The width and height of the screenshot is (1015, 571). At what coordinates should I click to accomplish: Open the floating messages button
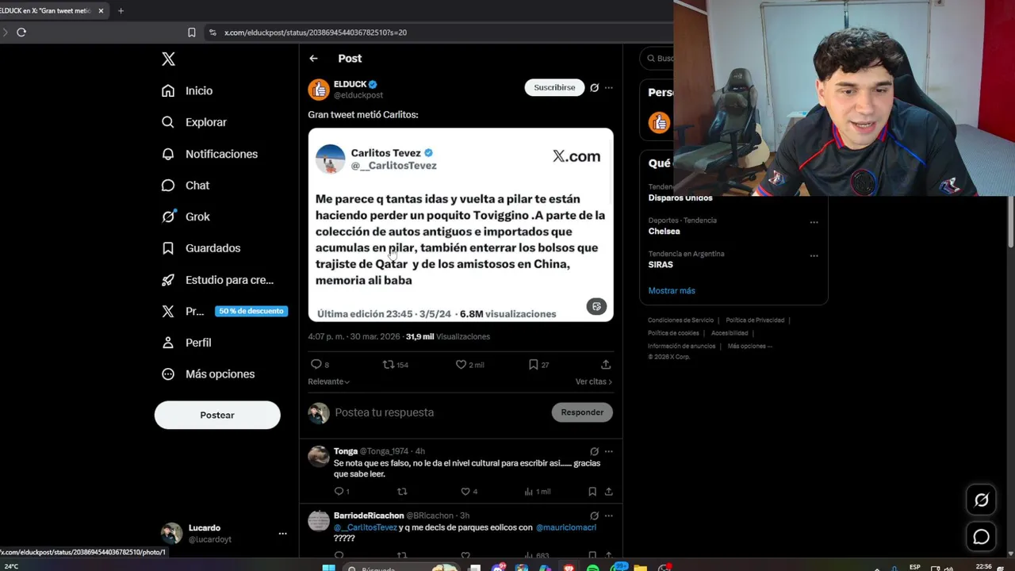(x=982, y=537)
